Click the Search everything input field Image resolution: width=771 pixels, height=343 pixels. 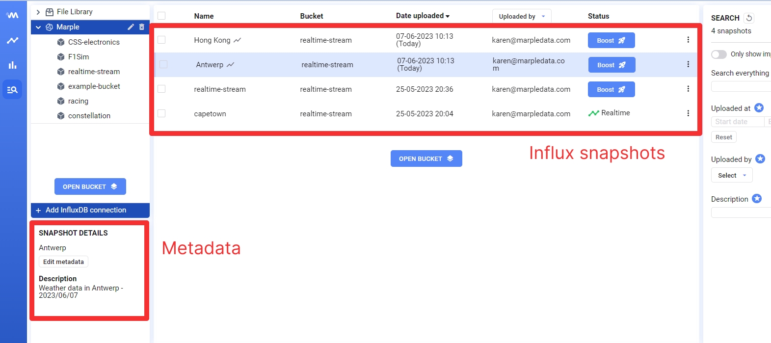(741, 87)
